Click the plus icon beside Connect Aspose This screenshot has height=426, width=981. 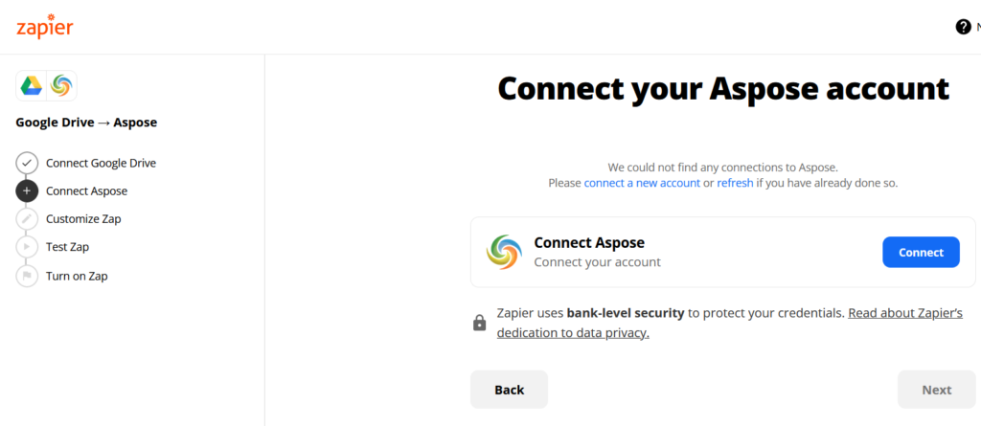coord(27,191)
